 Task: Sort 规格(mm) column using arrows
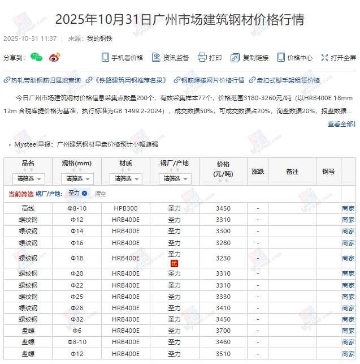click(x=77, y=170)
